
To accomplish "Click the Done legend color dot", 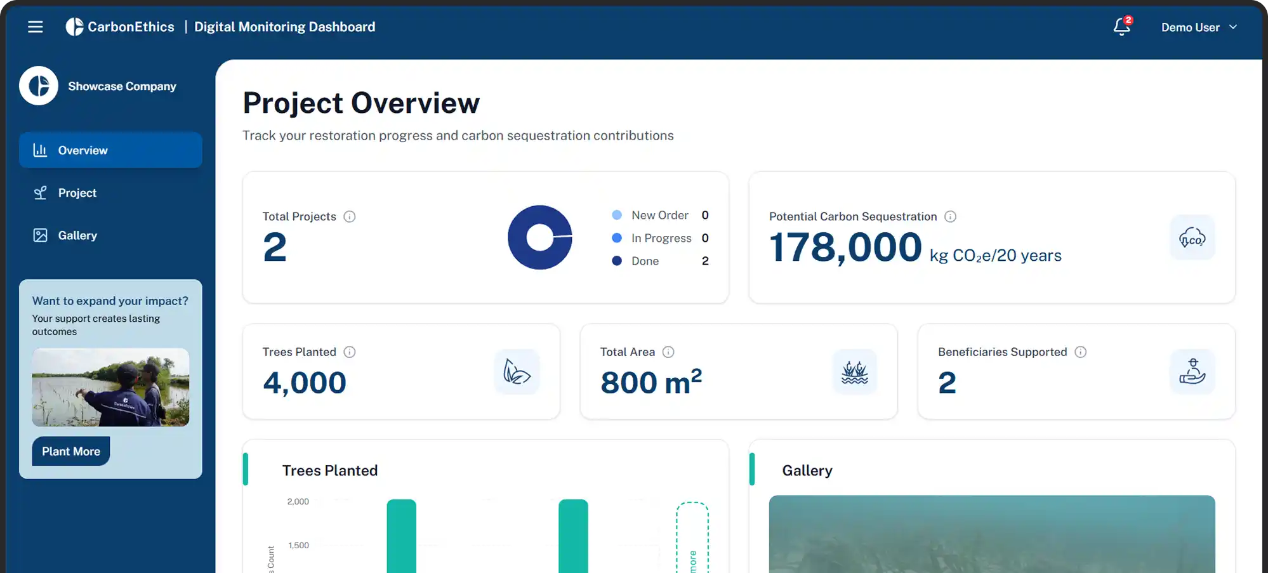I will (616, 261).
